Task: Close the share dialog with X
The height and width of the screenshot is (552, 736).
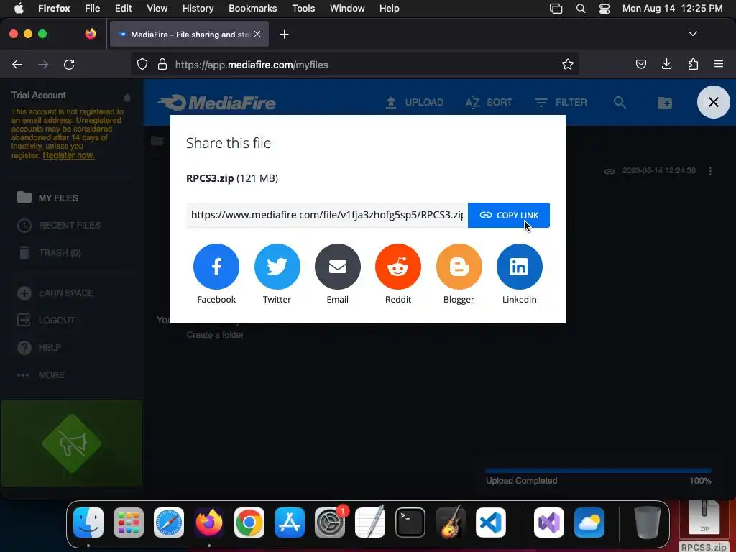Action: coord(714,102)
